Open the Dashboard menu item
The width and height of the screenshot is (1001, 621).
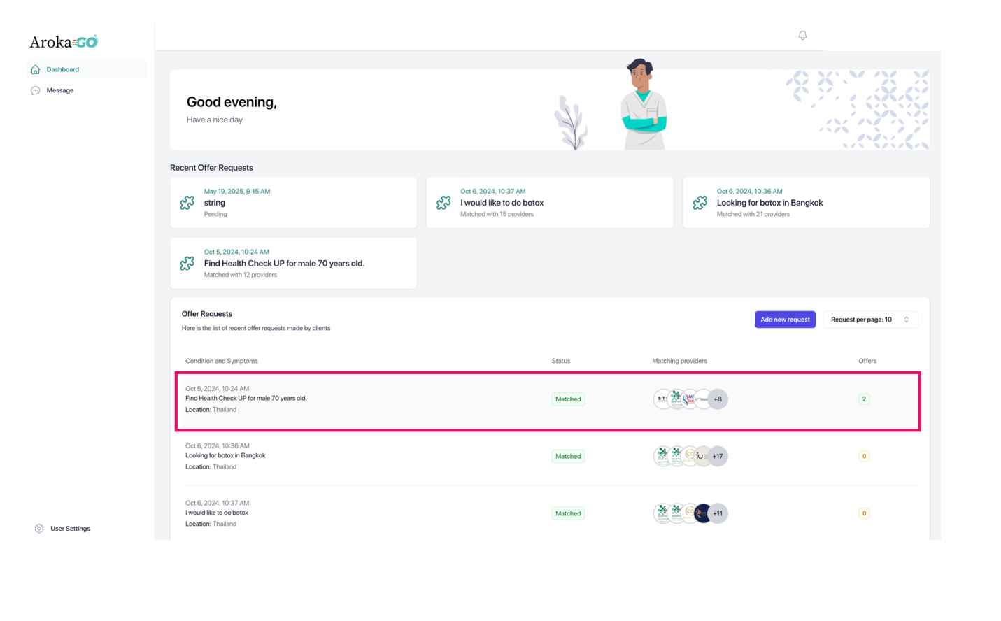(63, 69)
